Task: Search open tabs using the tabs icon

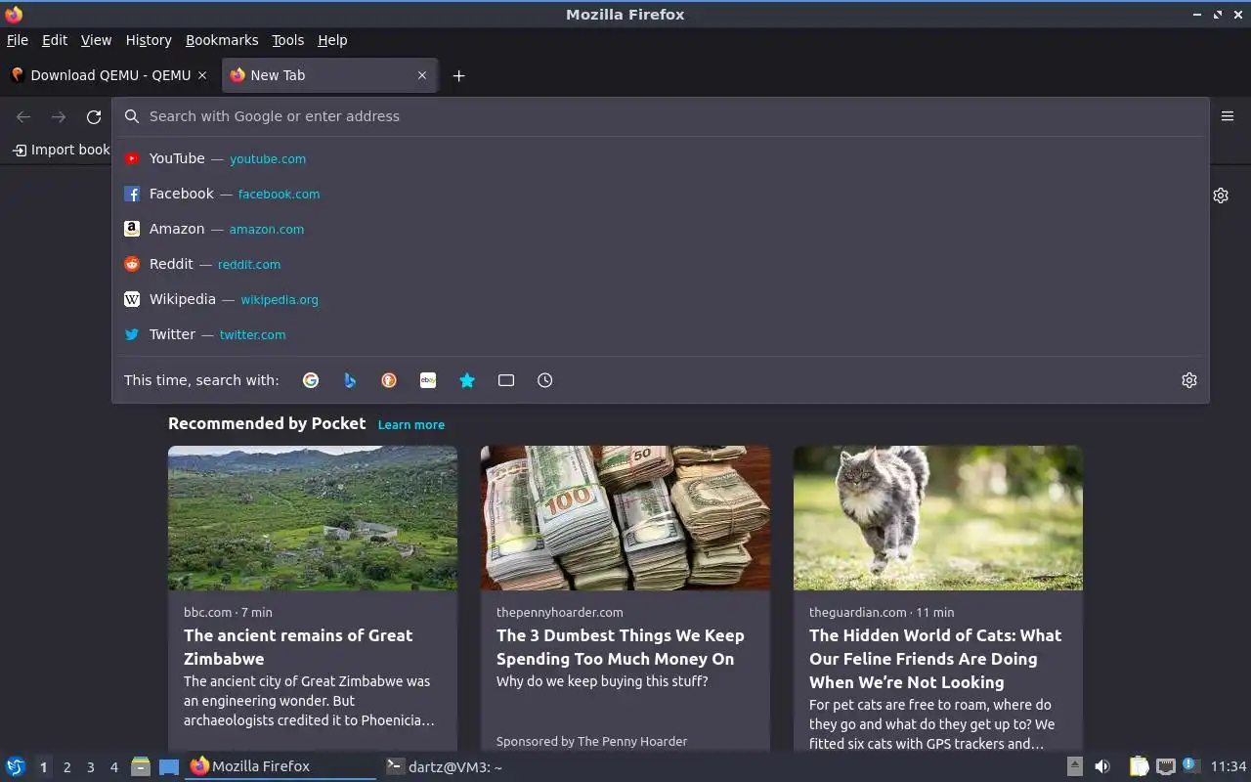Action: pyautogui.click(x=506, y=380)
